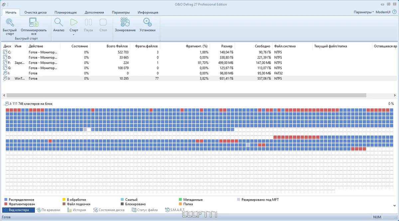Click the Файл подкачки legend swatch
This screenshot has height=221, width=399.
point(64,204)
